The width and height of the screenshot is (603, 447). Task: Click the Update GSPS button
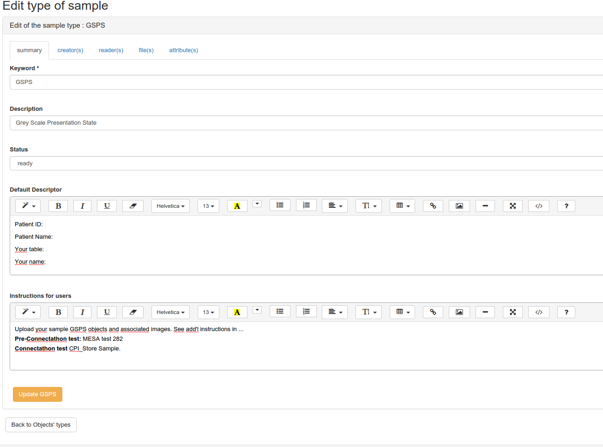point(37,394)
